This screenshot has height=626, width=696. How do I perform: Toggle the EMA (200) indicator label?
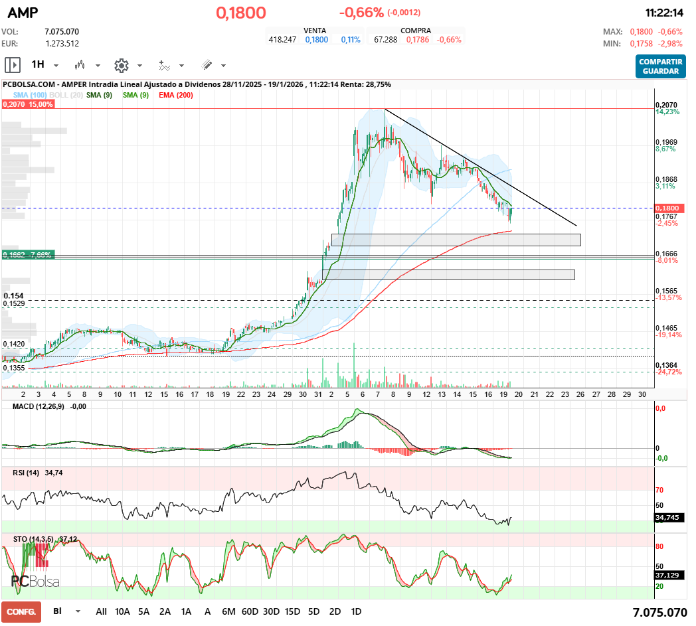[176, 96]
